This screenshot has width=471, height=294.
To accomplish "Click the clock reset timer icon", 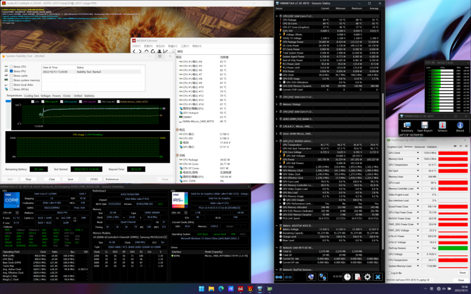I will pos(347,277).
